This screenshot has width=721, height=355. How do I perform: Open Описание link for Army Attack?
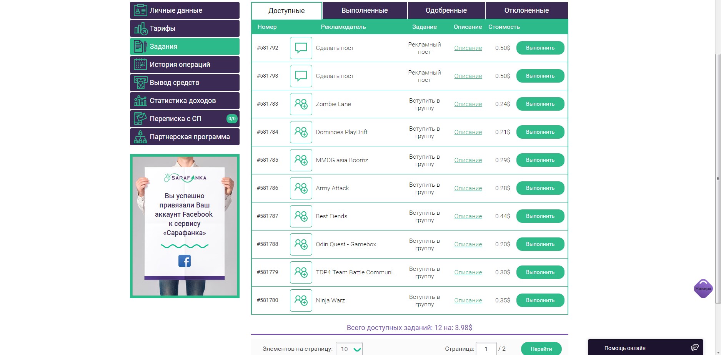[x=468, y=188]
